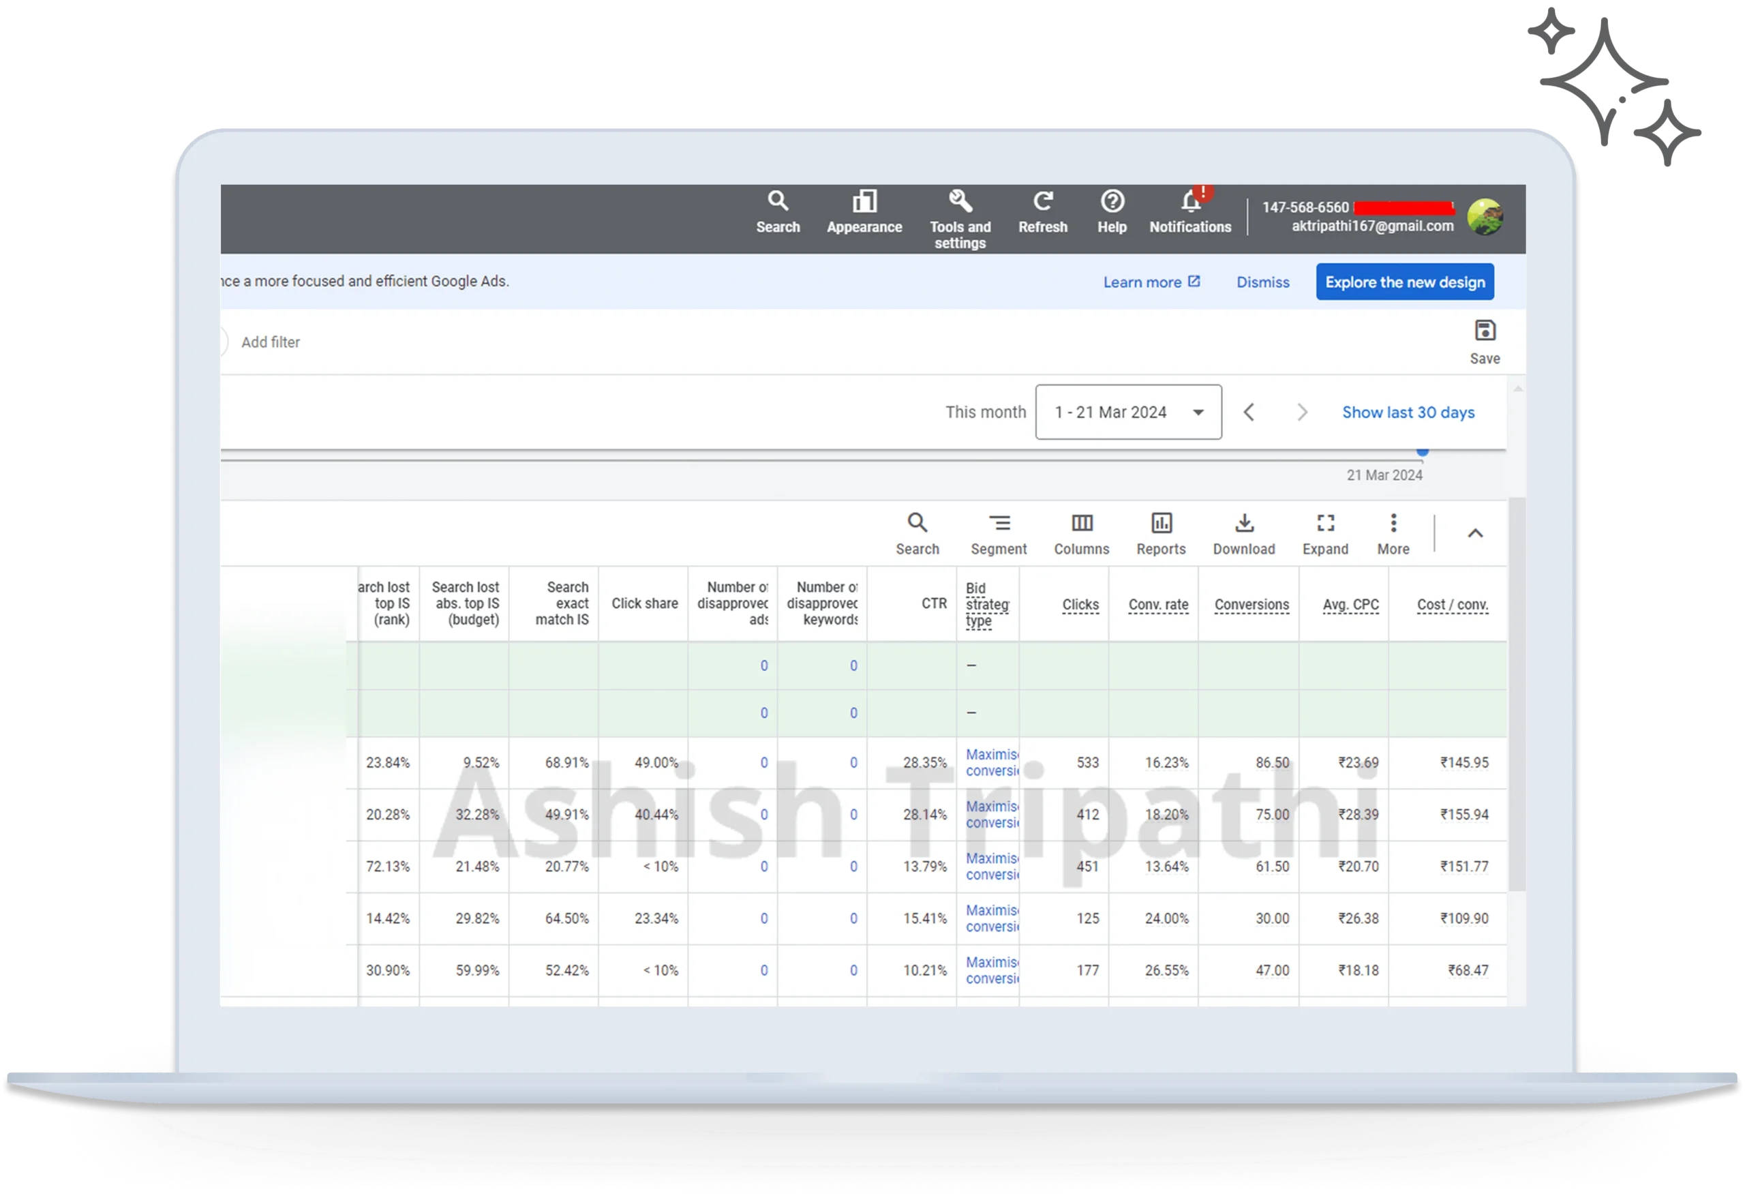This screenshot has height=1202, width=1745.
Task: Sort by the Clicks column header
Action: tap(1080, 604)
